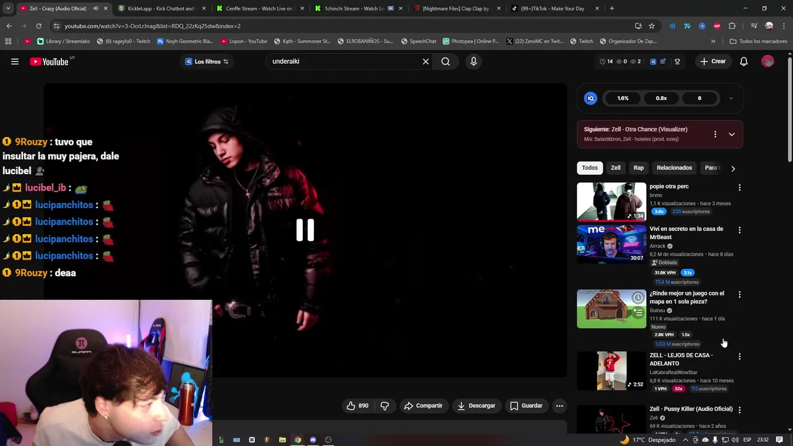Clear the search box with X
793x446 pixels.
pos(426,61)
